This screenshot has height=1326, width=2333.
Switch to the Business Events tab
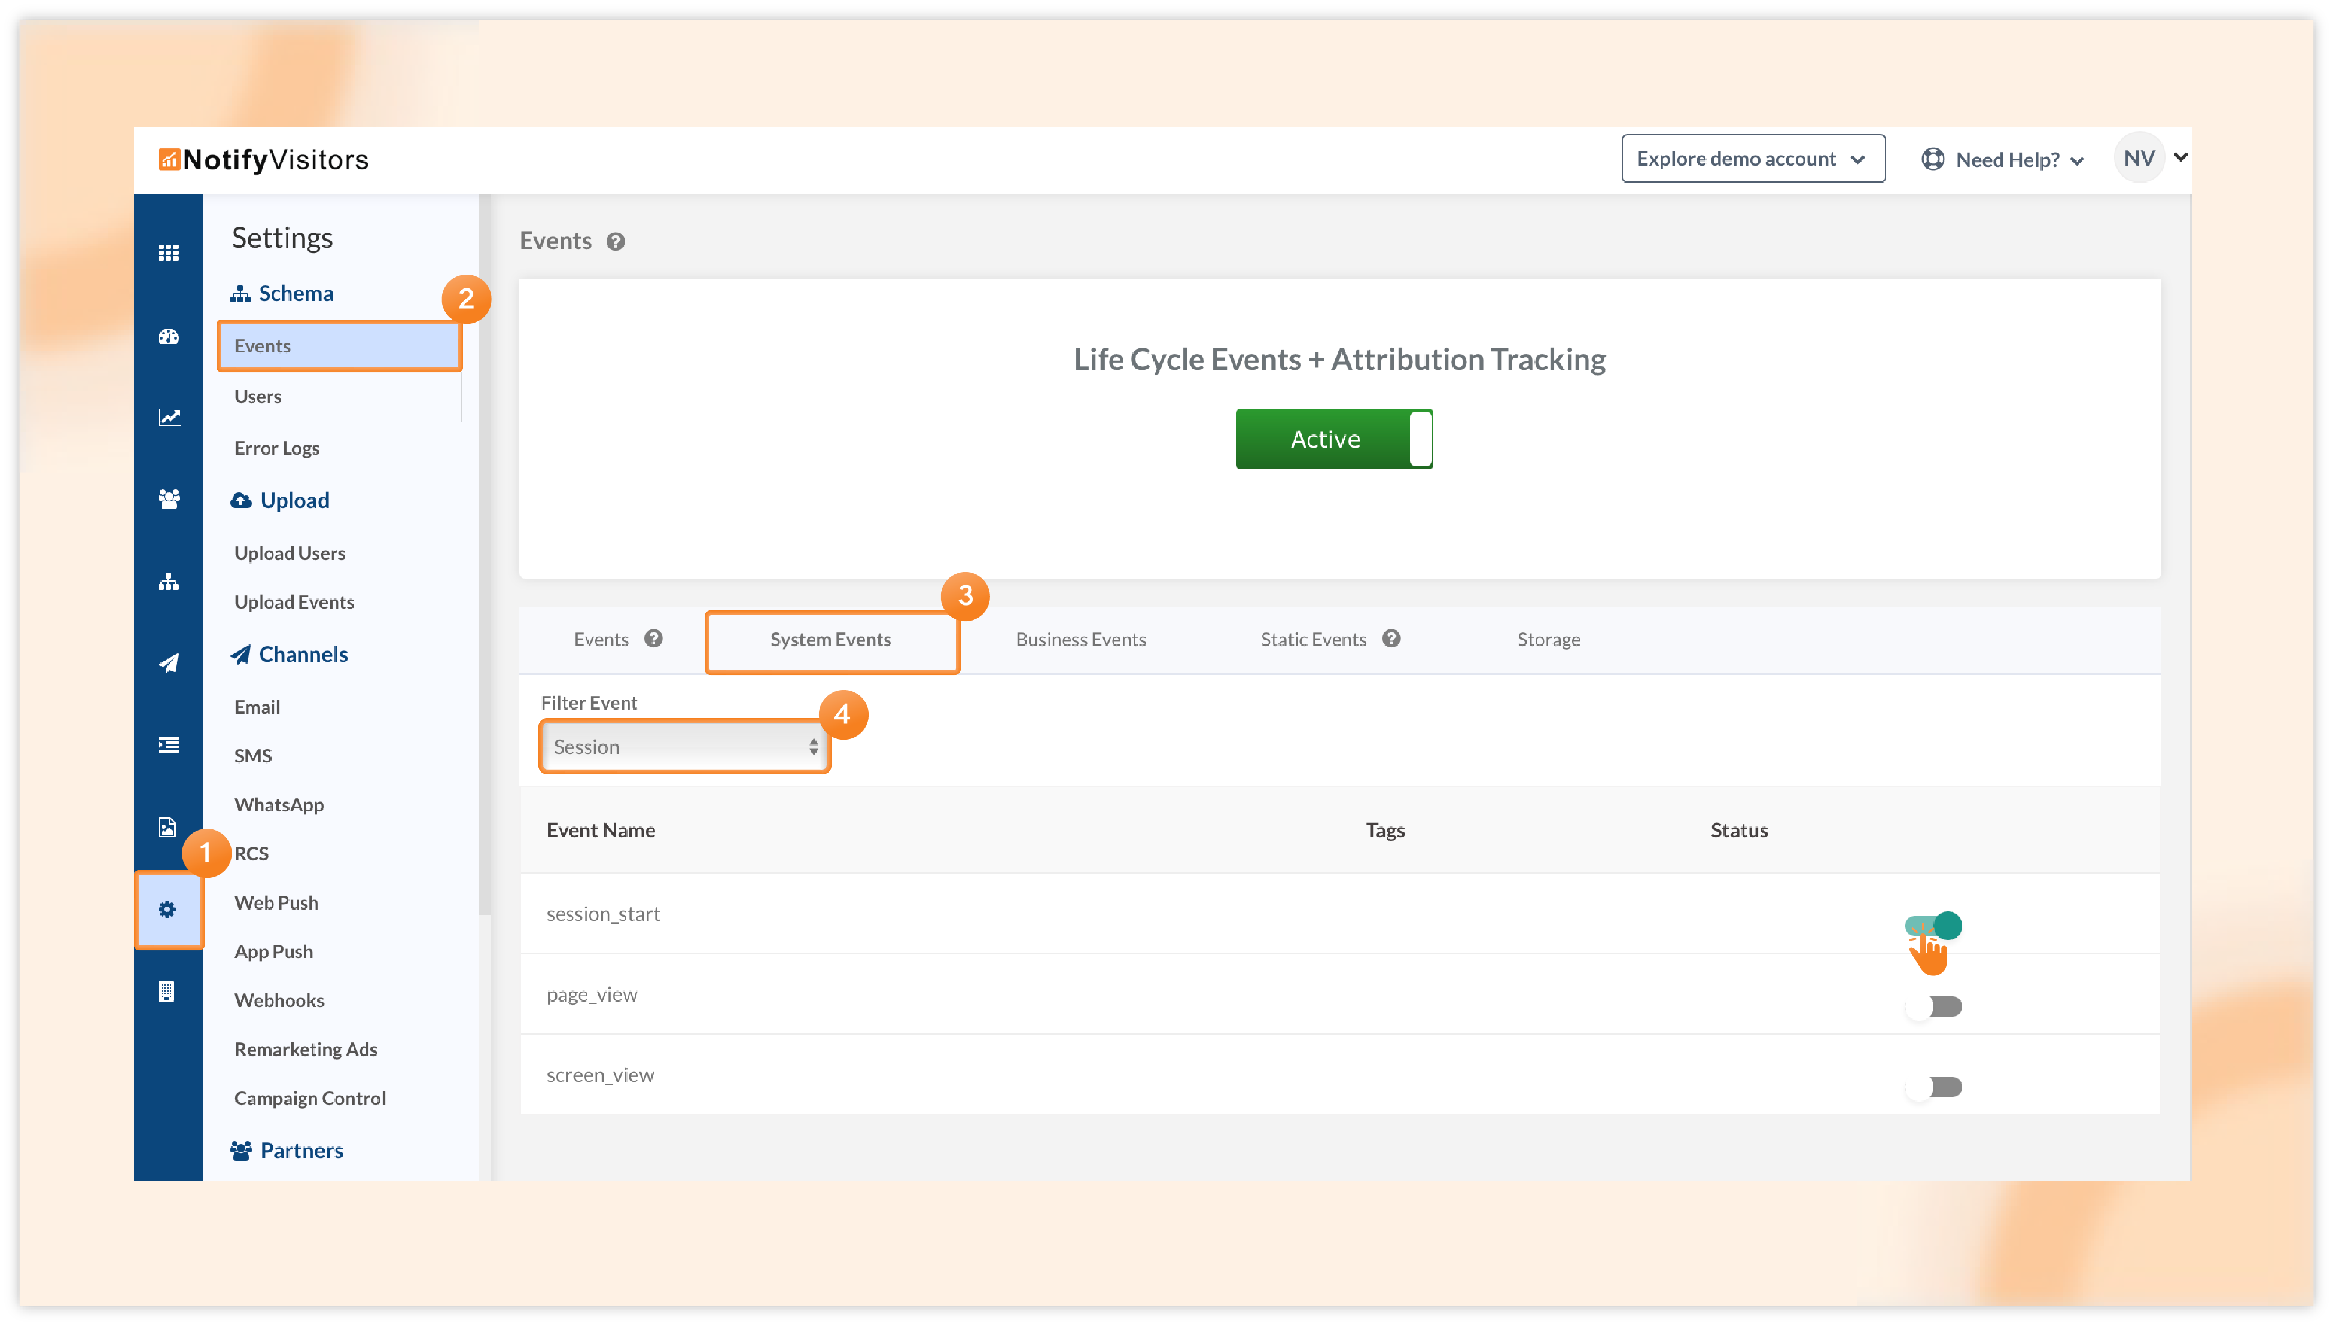1080,639
